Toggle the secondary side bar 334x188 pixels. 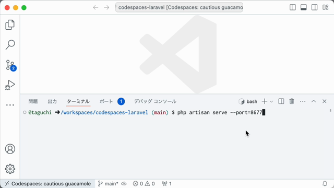[x=314, y=7]
